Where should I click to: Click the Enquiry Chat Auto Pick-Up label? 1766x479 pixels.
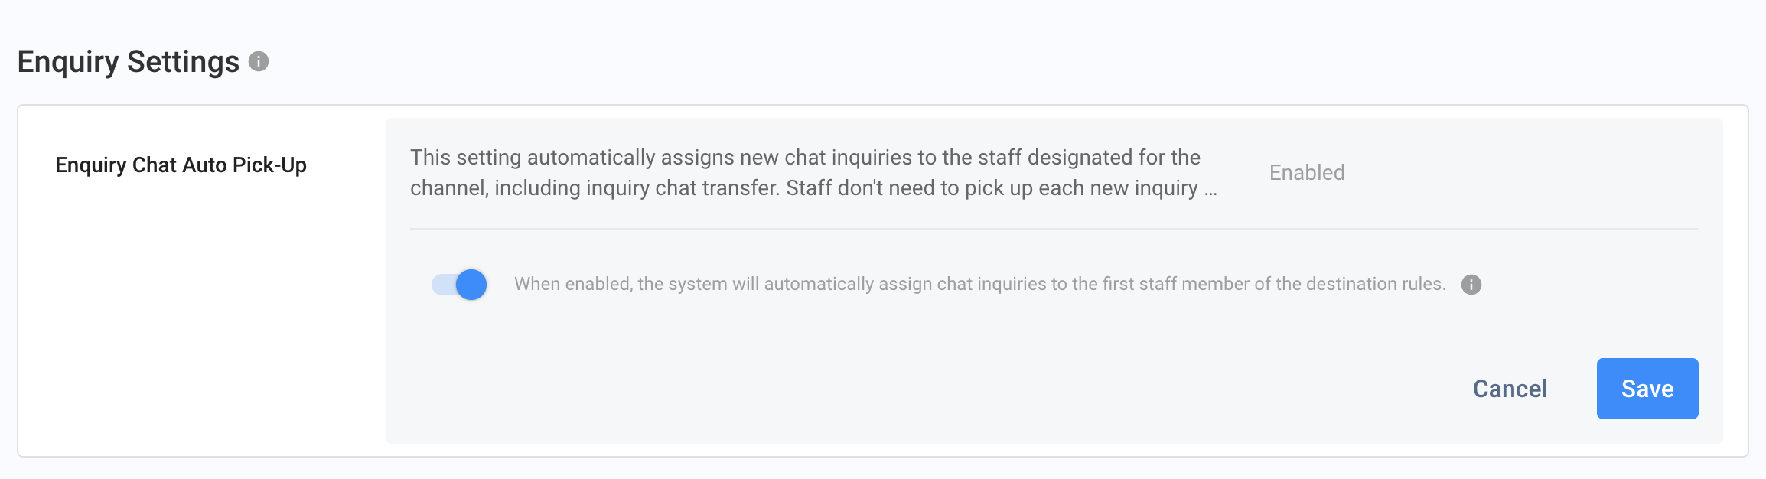(x=181, y=165)
